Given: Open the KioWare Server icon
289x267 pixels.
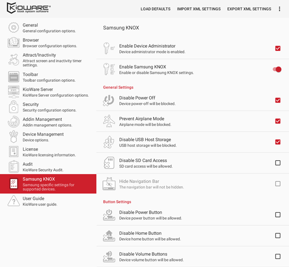Looking at the screenshot, I should coord(13,92).
